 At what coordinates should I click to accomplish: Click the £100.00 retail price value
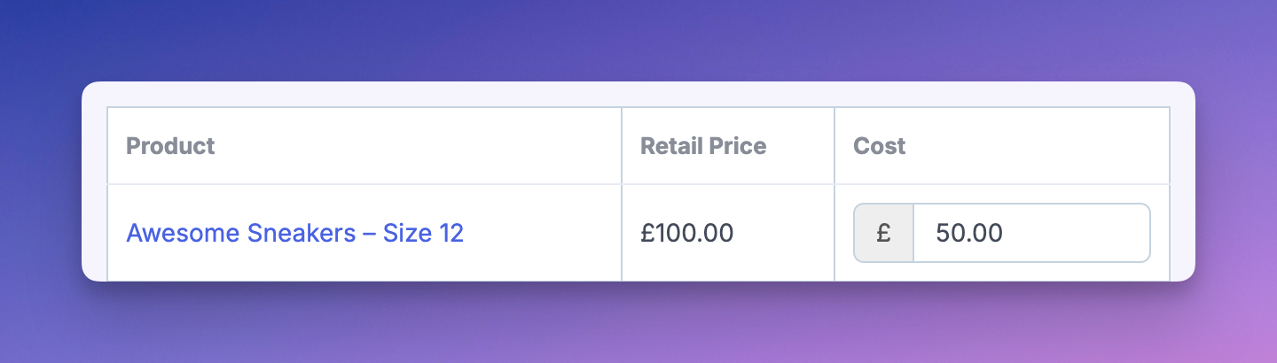[686, 234]
